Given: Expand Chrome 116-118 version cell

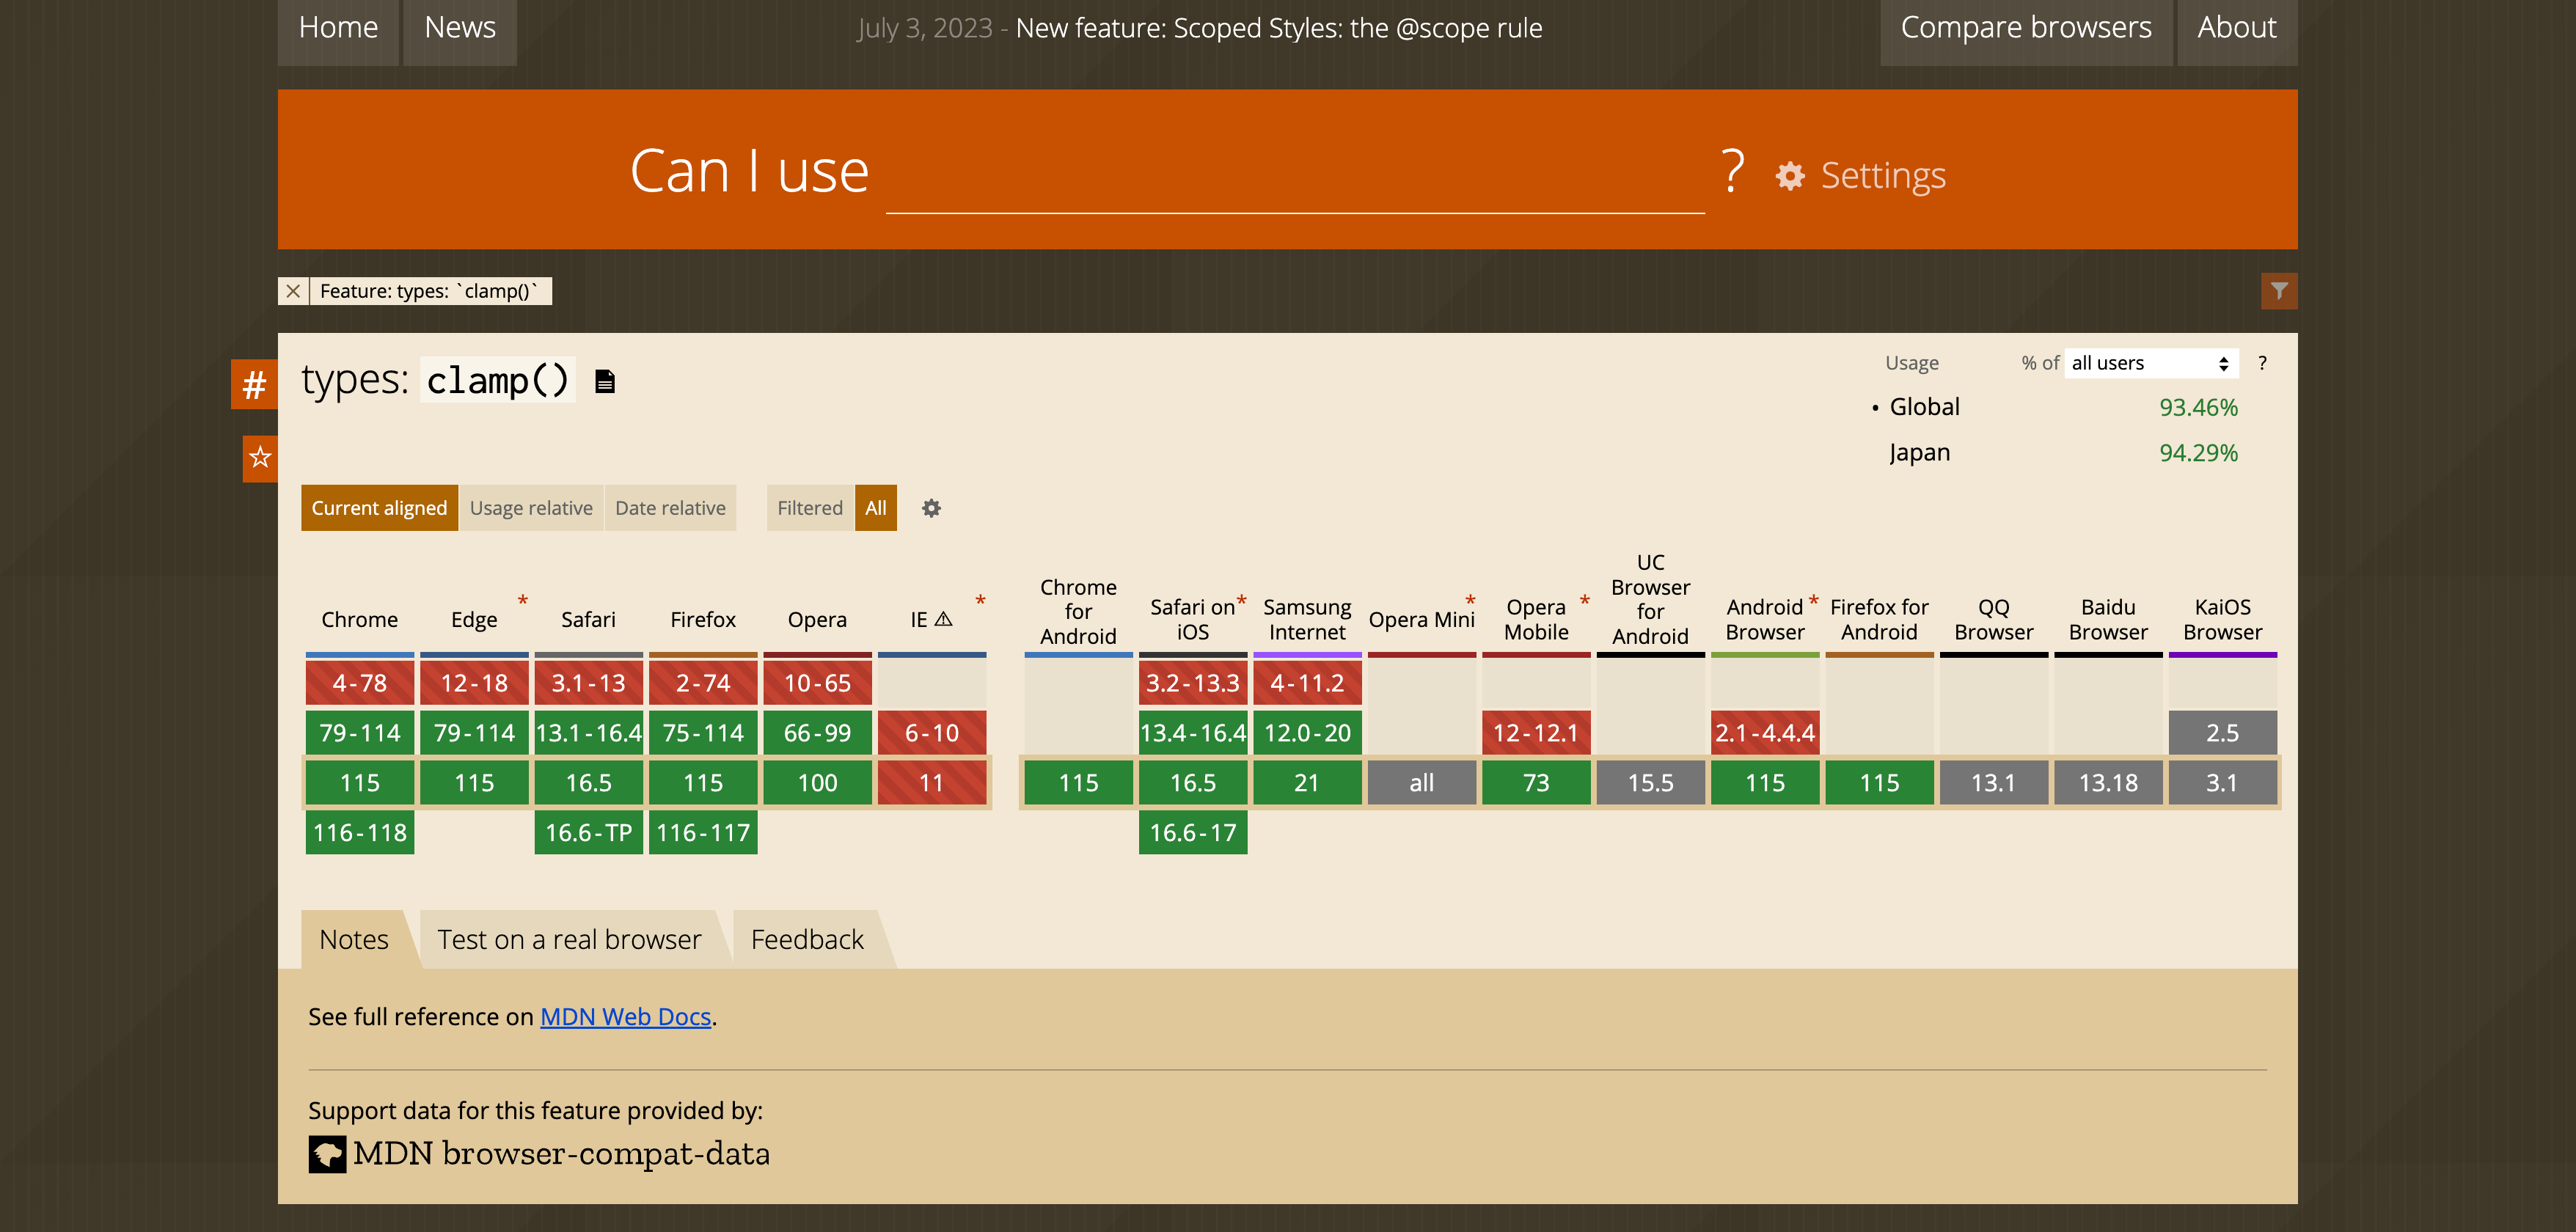Looking at the screenshot, I should [360, 832].
